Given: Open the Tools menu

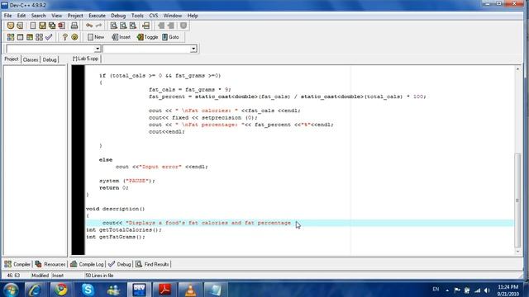Looking at the screenshot, I should pyautogui.click(x=137, y=16).
